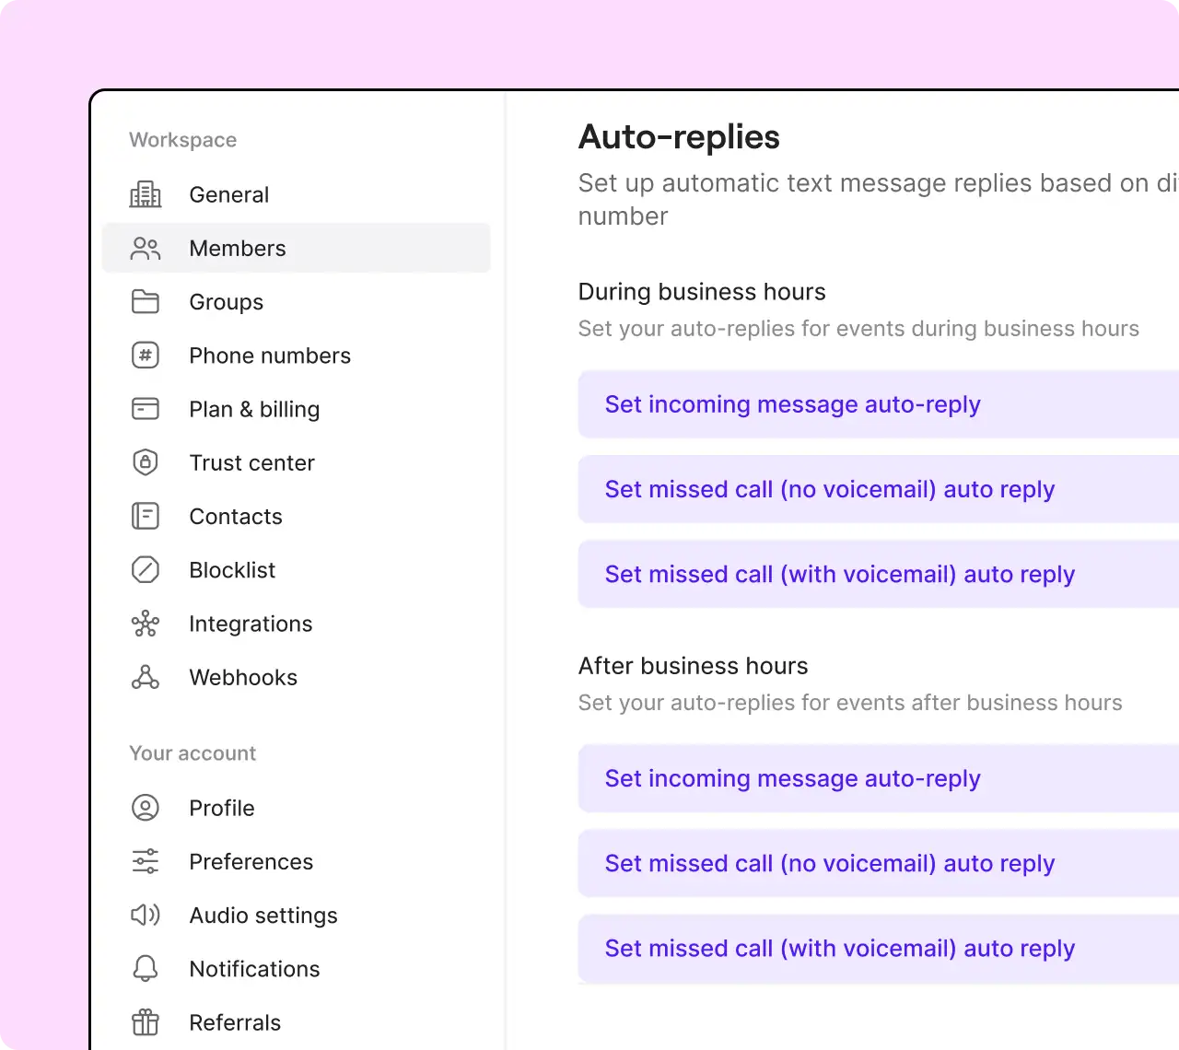Set missed call (no voicemail) reply during business hours
The height and width of the screenshot is (1050, 1179).
[879, 489]
